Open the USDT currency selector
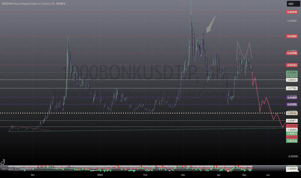 pos(293,4)
